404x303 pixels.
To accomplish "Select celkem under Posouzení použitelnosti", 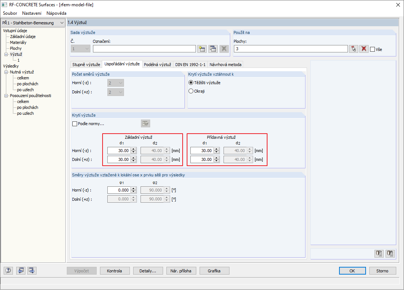I will [x=23, y=101].
